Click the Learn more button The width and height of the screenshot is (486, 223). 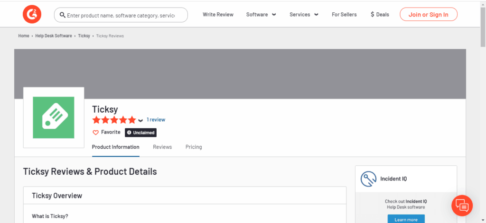406,219
